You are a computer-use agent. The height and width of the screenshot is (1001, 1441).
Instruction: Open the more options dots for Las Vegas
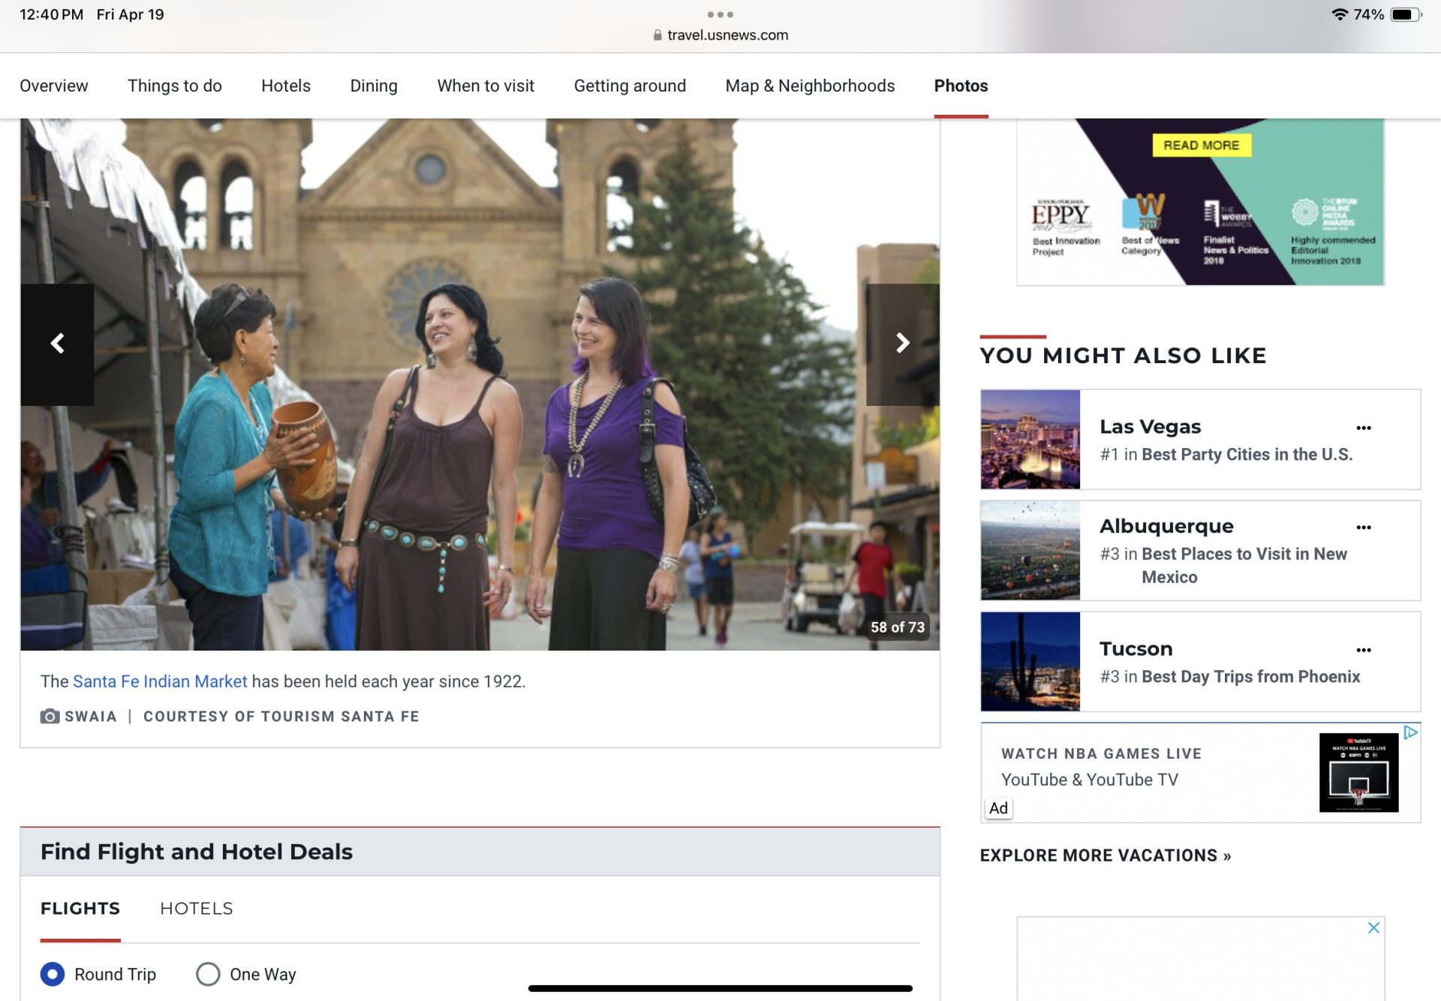pos(1363,428)
